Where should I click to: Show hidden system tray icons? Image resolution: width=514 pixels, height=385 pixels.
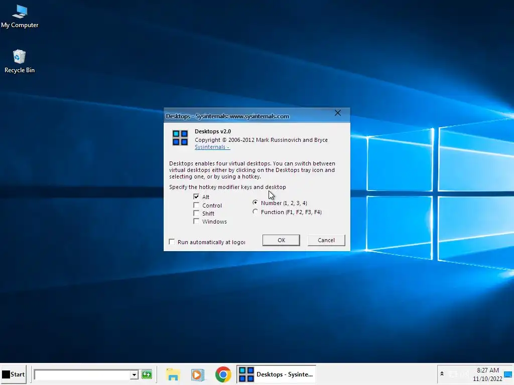point(442,374)
